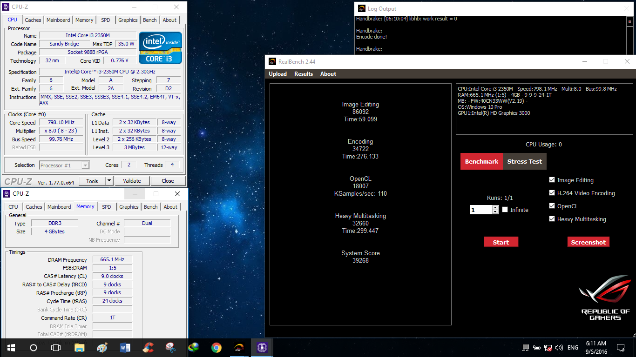The width and height of the screenshot is (636, 357).
Task: Switch to CPU-Z via its taskbar icon
Action: coord(262,347)
